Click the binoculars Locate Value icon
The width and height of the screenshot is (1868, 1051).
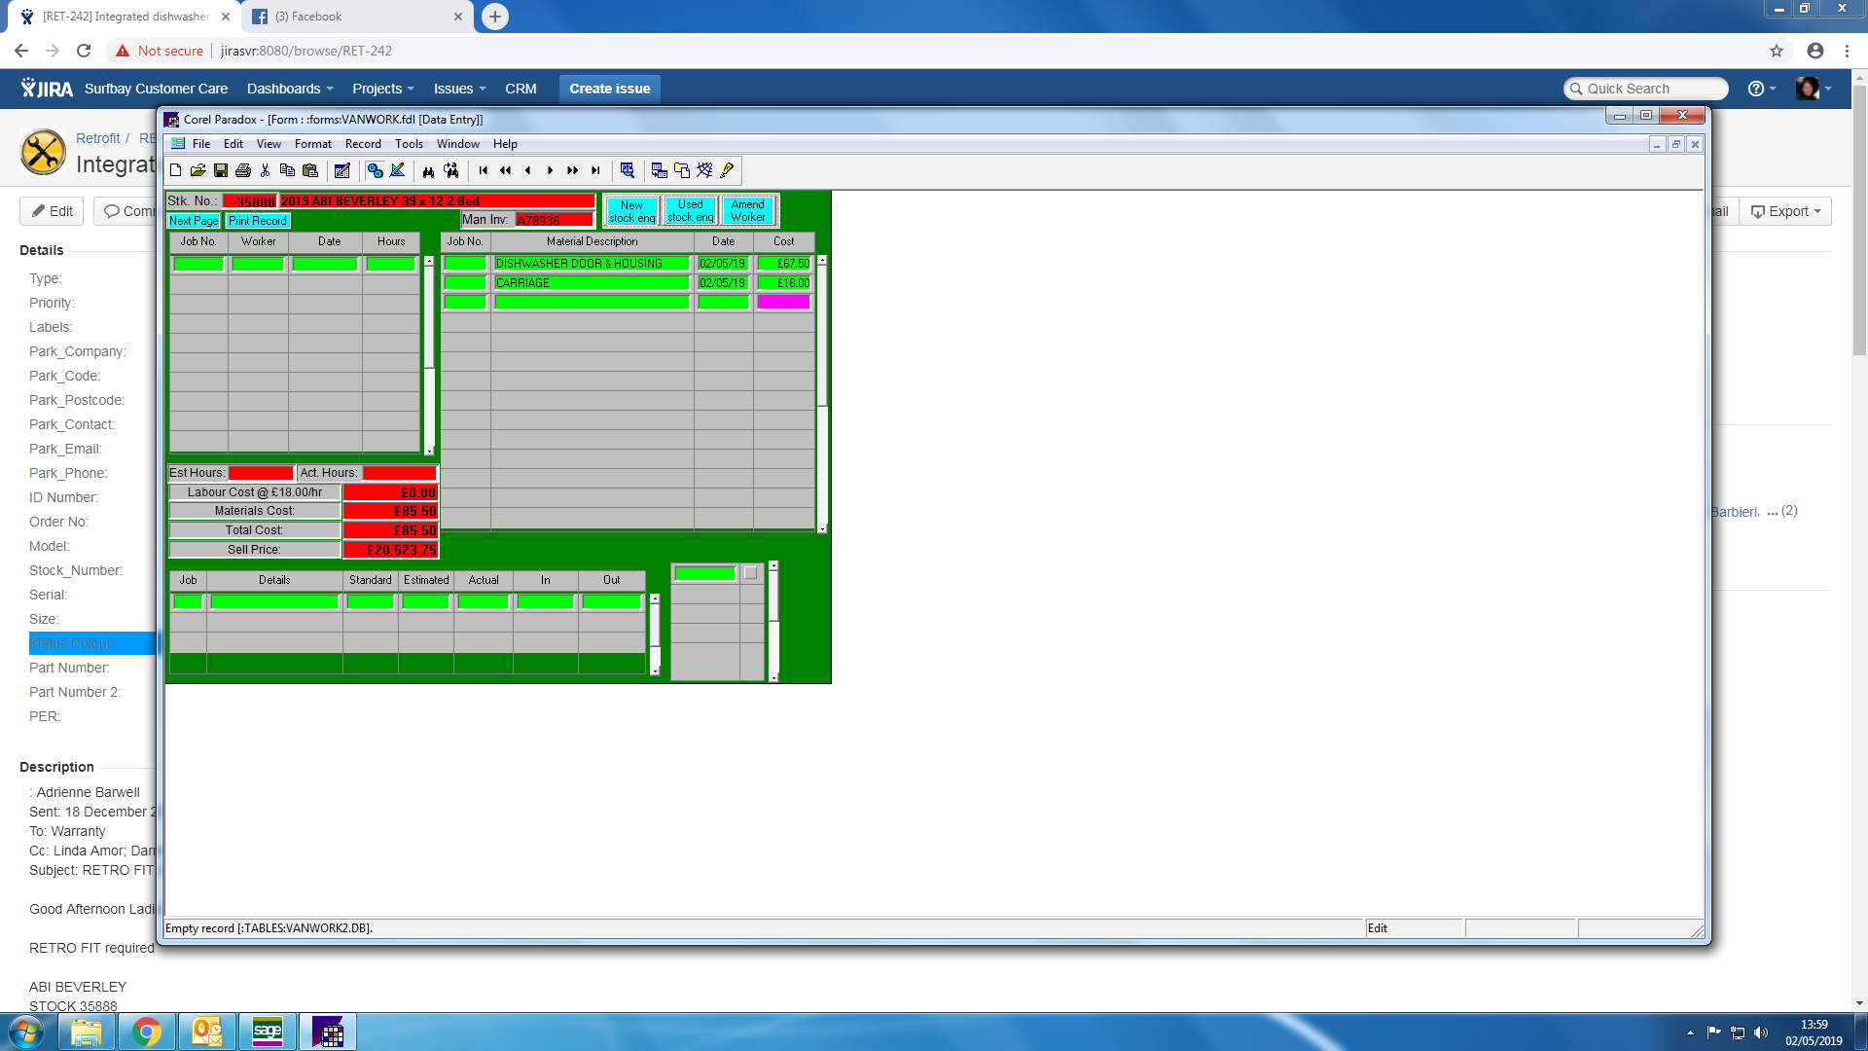pyautogui.click(x=428, y=170)
